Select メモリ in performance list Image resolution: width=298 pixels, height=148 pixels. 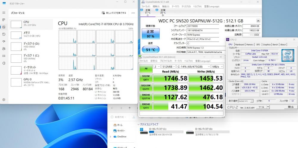[31, 35]
